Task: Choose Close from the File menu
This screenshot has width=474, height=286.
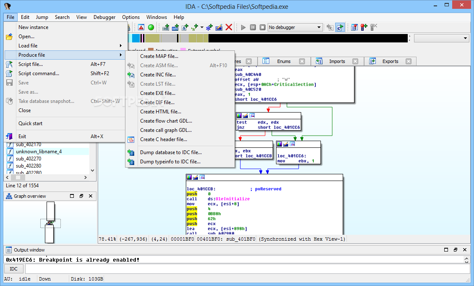Action: 65,110
